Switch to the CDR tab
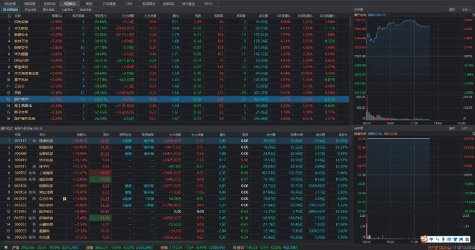Screen dimensions: 475x250 pyautogui.click(x=129, y=4)
